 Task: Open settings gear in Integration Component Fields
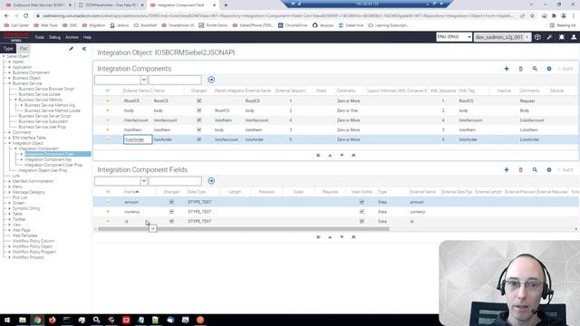[549, 169]
